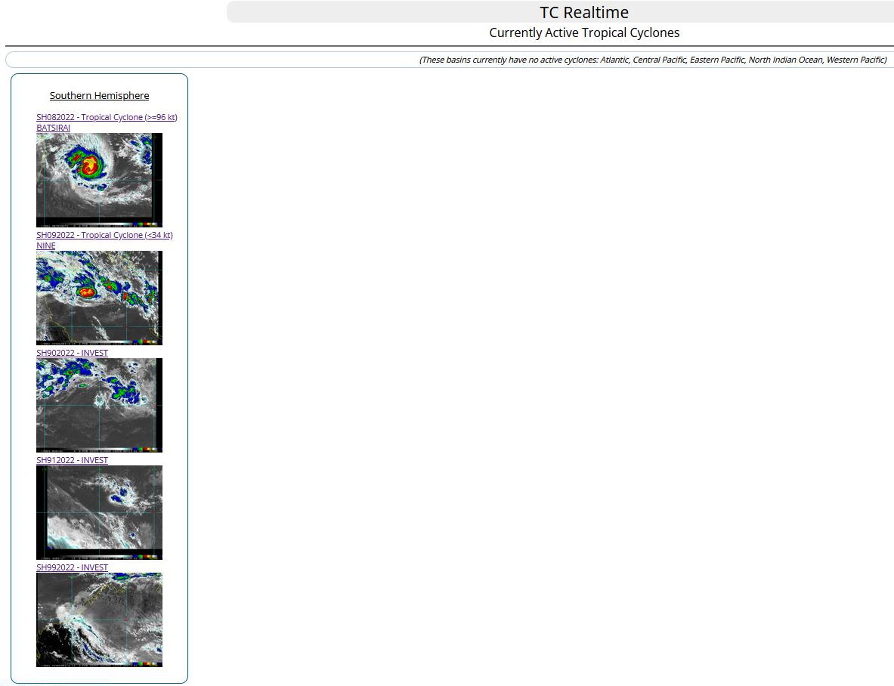Click the no active cyclones basin notice

652,60
